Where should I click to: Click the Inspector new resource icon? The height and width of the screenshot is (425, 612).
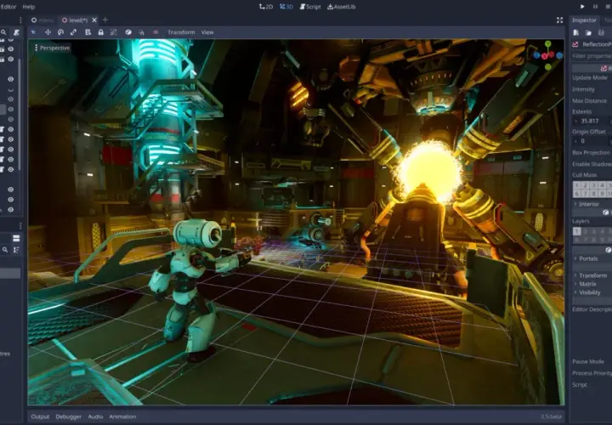point(576,33)
